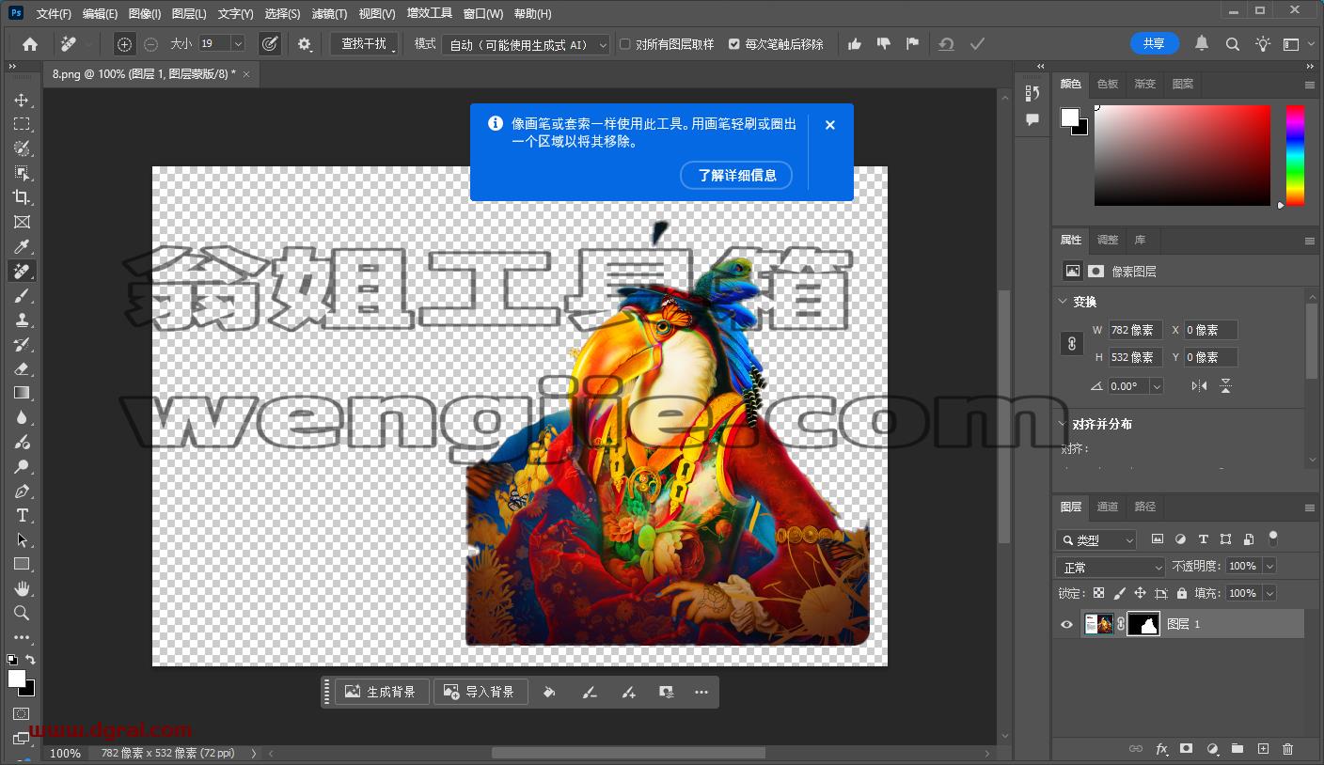
Task: Collapse the 变换 section
Action: (x=1063, y=302)
